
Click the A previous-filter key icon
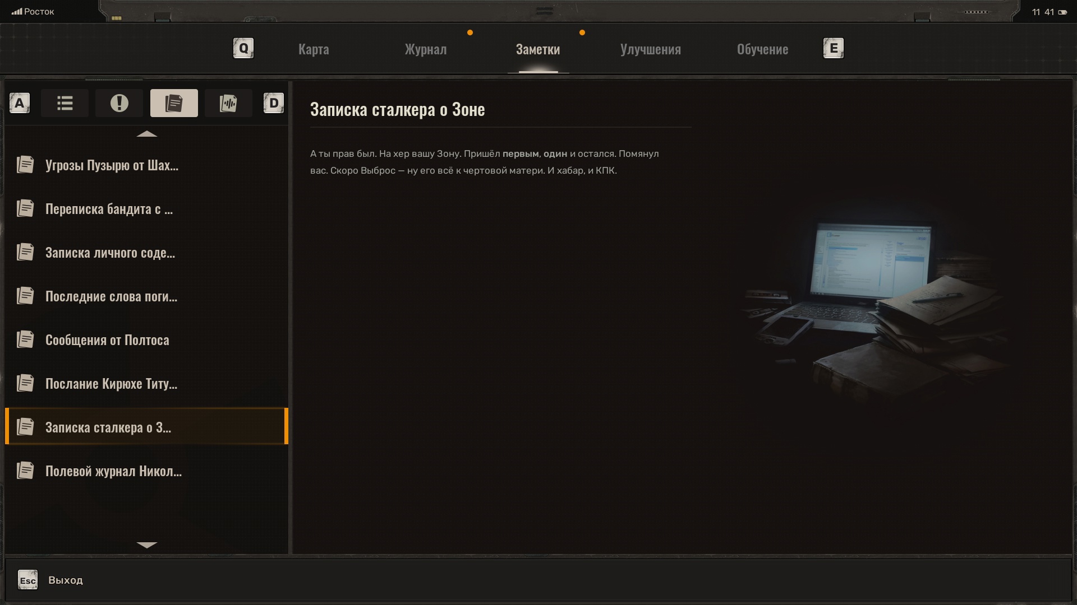coord(20,103)
